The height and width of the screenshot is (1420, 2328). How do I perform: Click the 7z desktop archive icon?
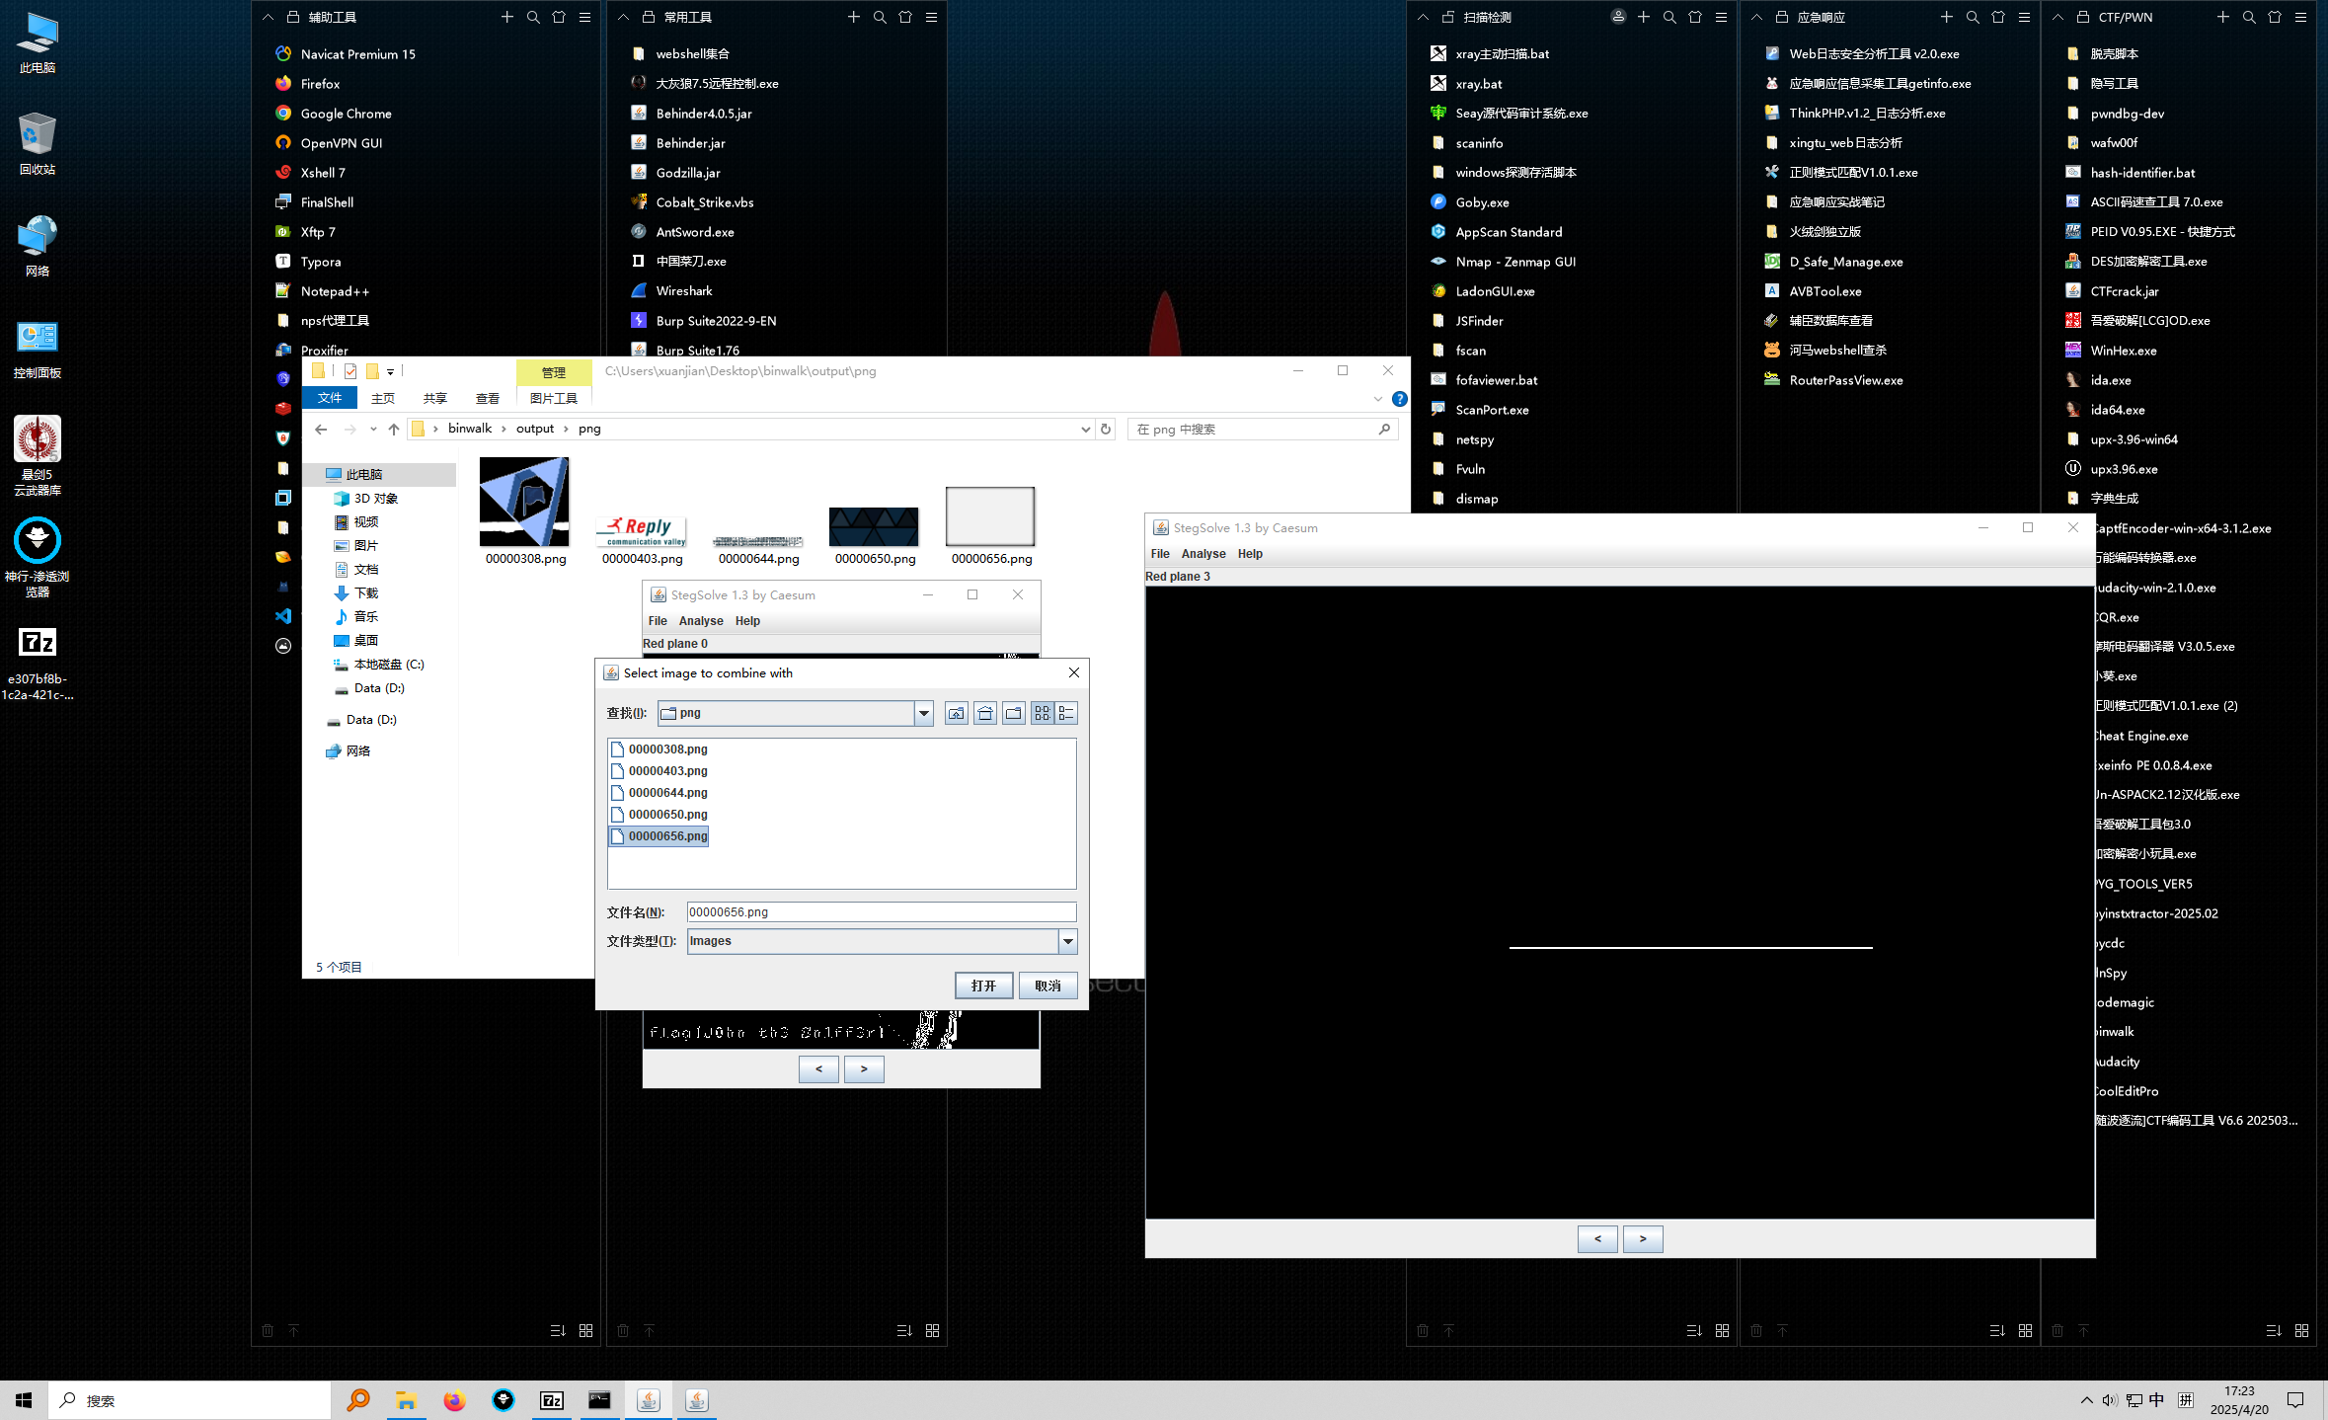pos(38,643)
